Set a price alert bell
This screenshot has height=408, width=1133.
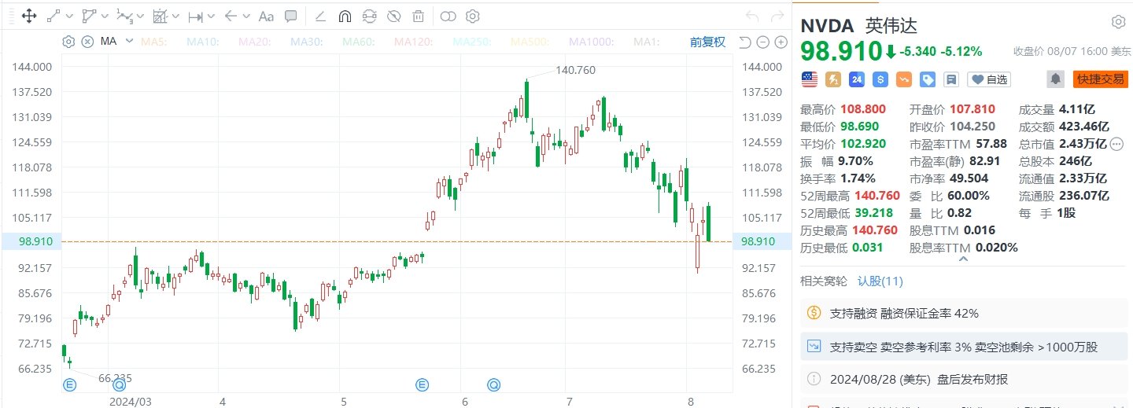[x=1056, y=79]
